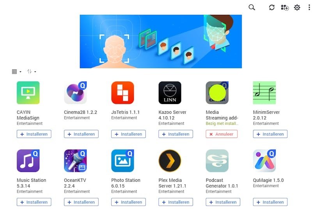Screen dimensions: 312x209
Task: Open the manual install icon
Action: click(x=285, y=7)
